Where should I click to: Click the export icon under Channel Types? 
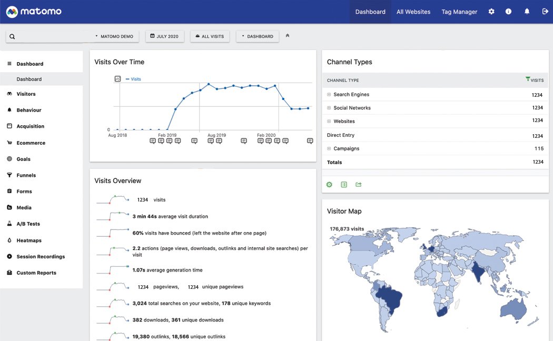(x=359, y=185)
